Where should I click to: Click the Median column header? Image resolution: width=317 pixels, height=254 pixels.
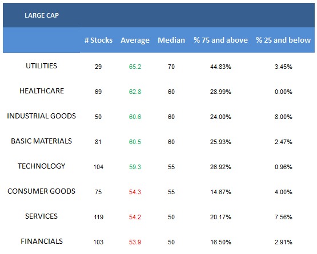click(171, 40)
